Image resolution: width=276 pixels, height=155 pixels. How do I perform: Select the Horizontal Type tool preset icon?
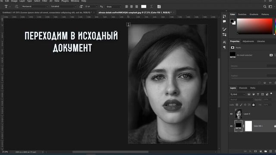6,6
